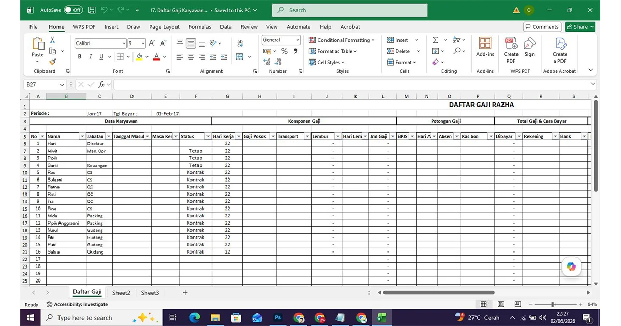
Task: Open the Data ribbon tab
Action: click(x=226, y=27)
